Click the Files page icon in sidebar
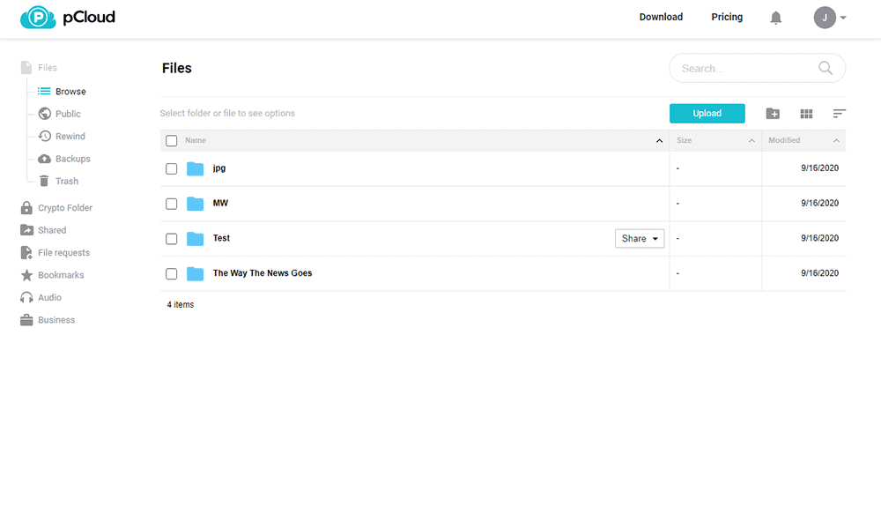The width and height of the screenshot is (881, 529). click(26, 68)
